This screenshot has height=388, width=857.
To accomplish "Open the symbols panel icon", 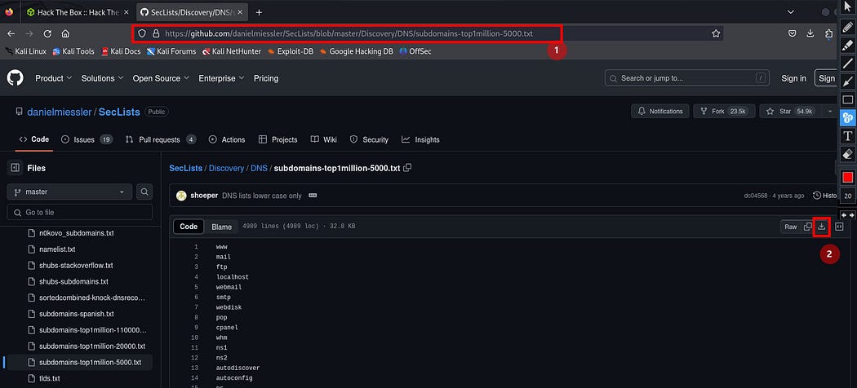I will (840, 227).
